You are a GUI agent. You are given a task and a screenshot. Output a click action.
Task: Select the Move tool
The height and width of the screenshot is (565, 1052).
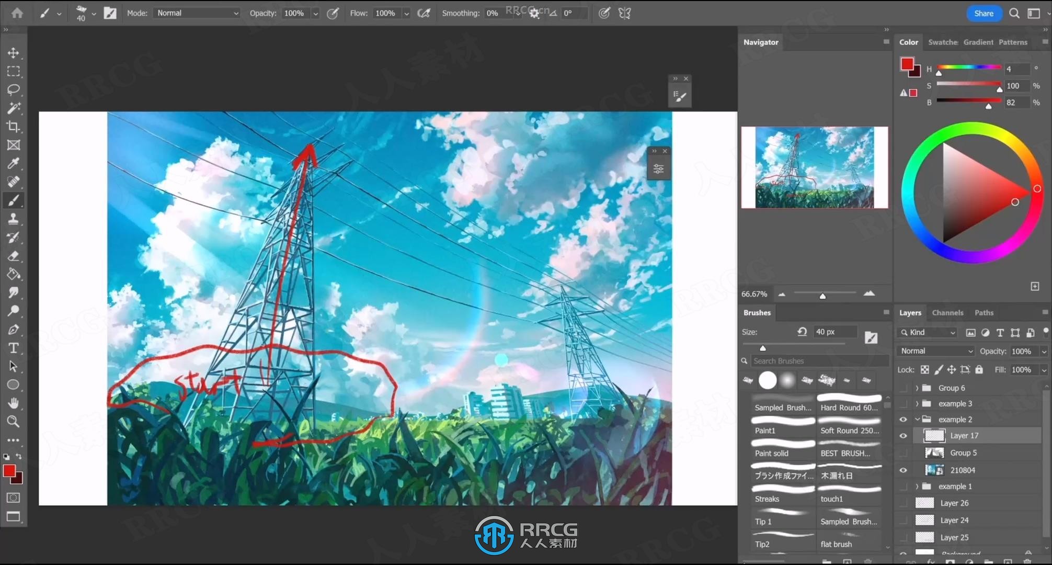(14, 53)
